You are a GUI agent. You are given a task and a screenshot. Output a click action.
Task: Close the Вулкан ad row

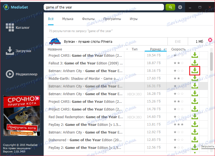tap(210, 40)
